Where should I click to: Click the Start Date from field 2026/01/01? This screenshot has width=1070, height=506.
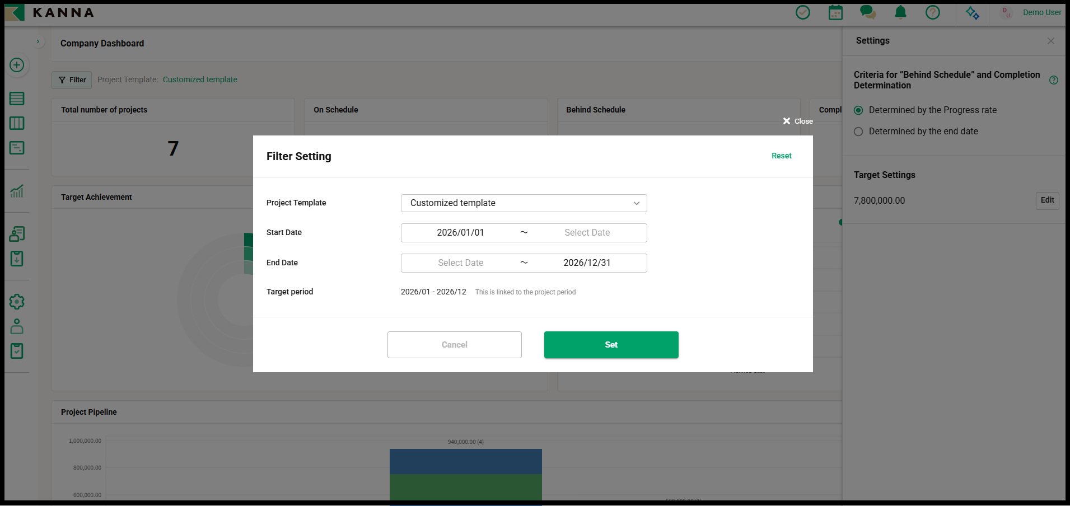point(460,233)
